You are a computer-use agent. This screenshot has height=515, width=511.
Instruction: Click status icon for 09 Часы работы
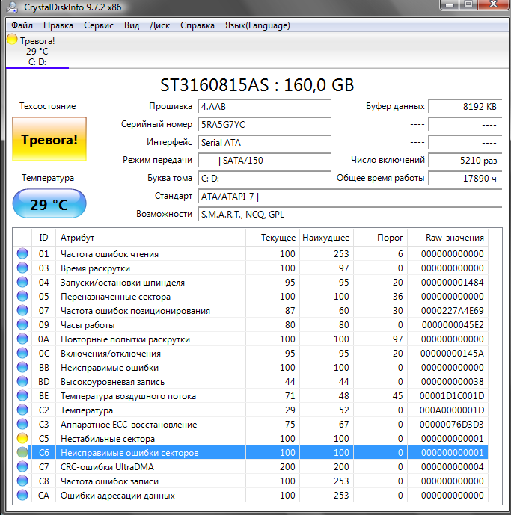tap(22, 324)
